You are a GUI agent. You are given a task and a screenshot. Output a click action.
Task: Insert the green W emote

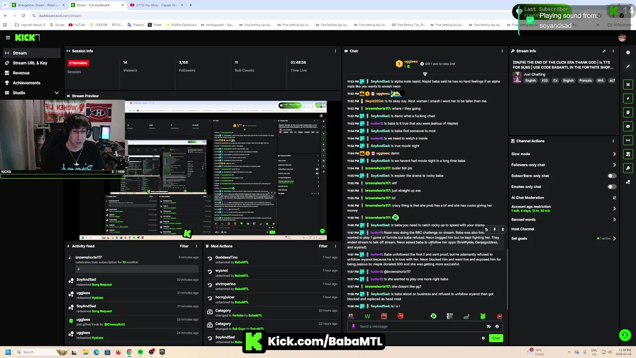pos(367,316)
